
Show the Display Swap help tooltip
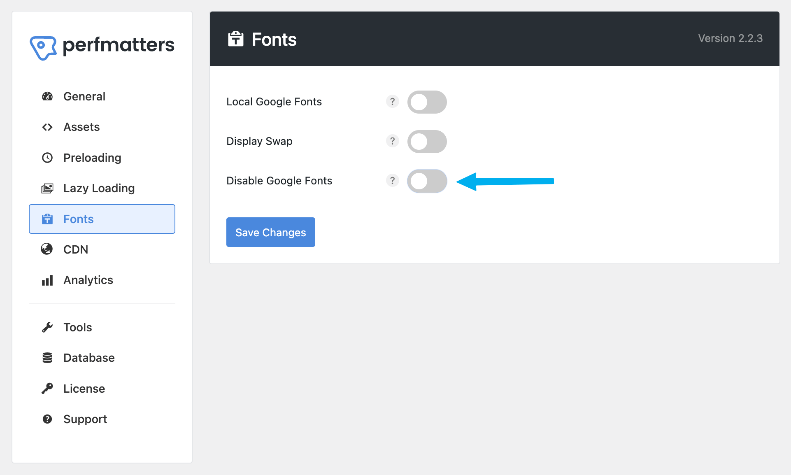(392, 141)
